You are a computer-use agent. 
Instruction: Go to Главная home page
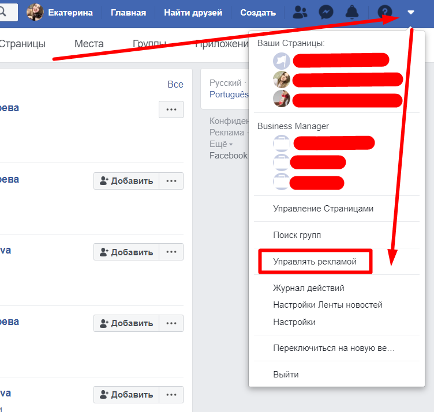129,13
